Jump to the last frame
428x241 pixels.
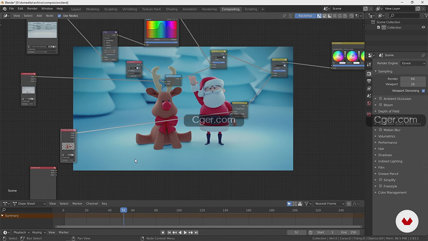196,233
